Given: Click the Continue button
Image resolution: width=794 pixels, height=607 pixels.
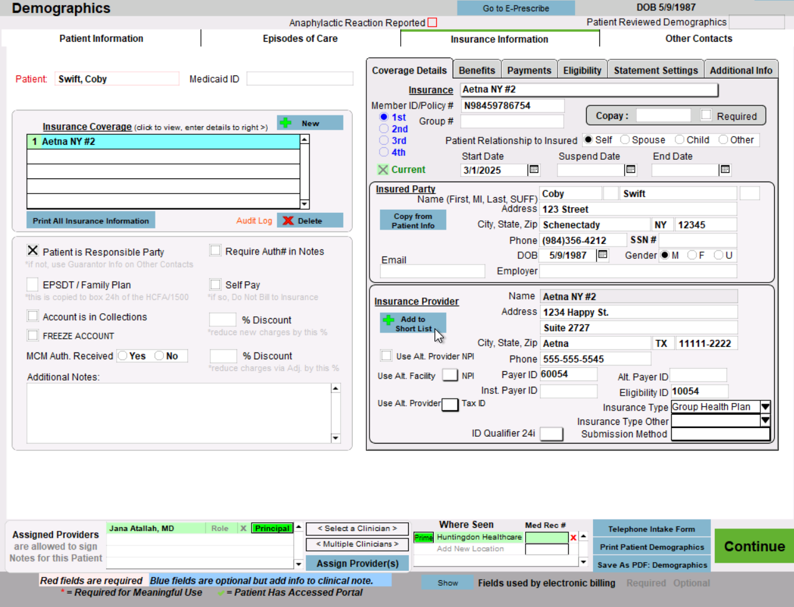Looking at the screenshot, I should (x=754, y=546).
